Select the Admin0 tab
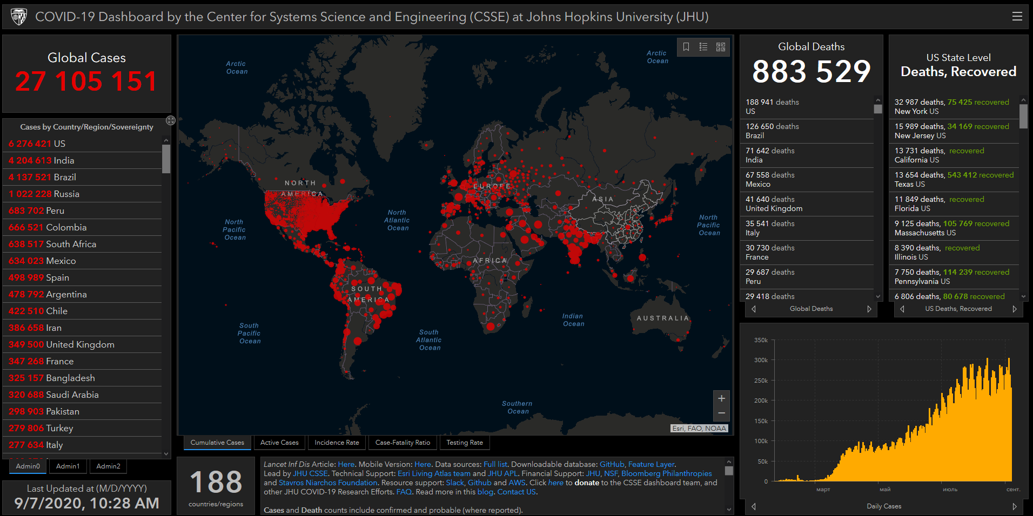This screenshot has width=1033, height=516. 28,466
